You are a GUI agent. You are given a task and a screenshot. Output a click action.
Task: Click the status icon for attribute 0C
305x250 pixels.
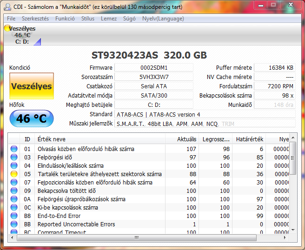[x=14, y=207]
